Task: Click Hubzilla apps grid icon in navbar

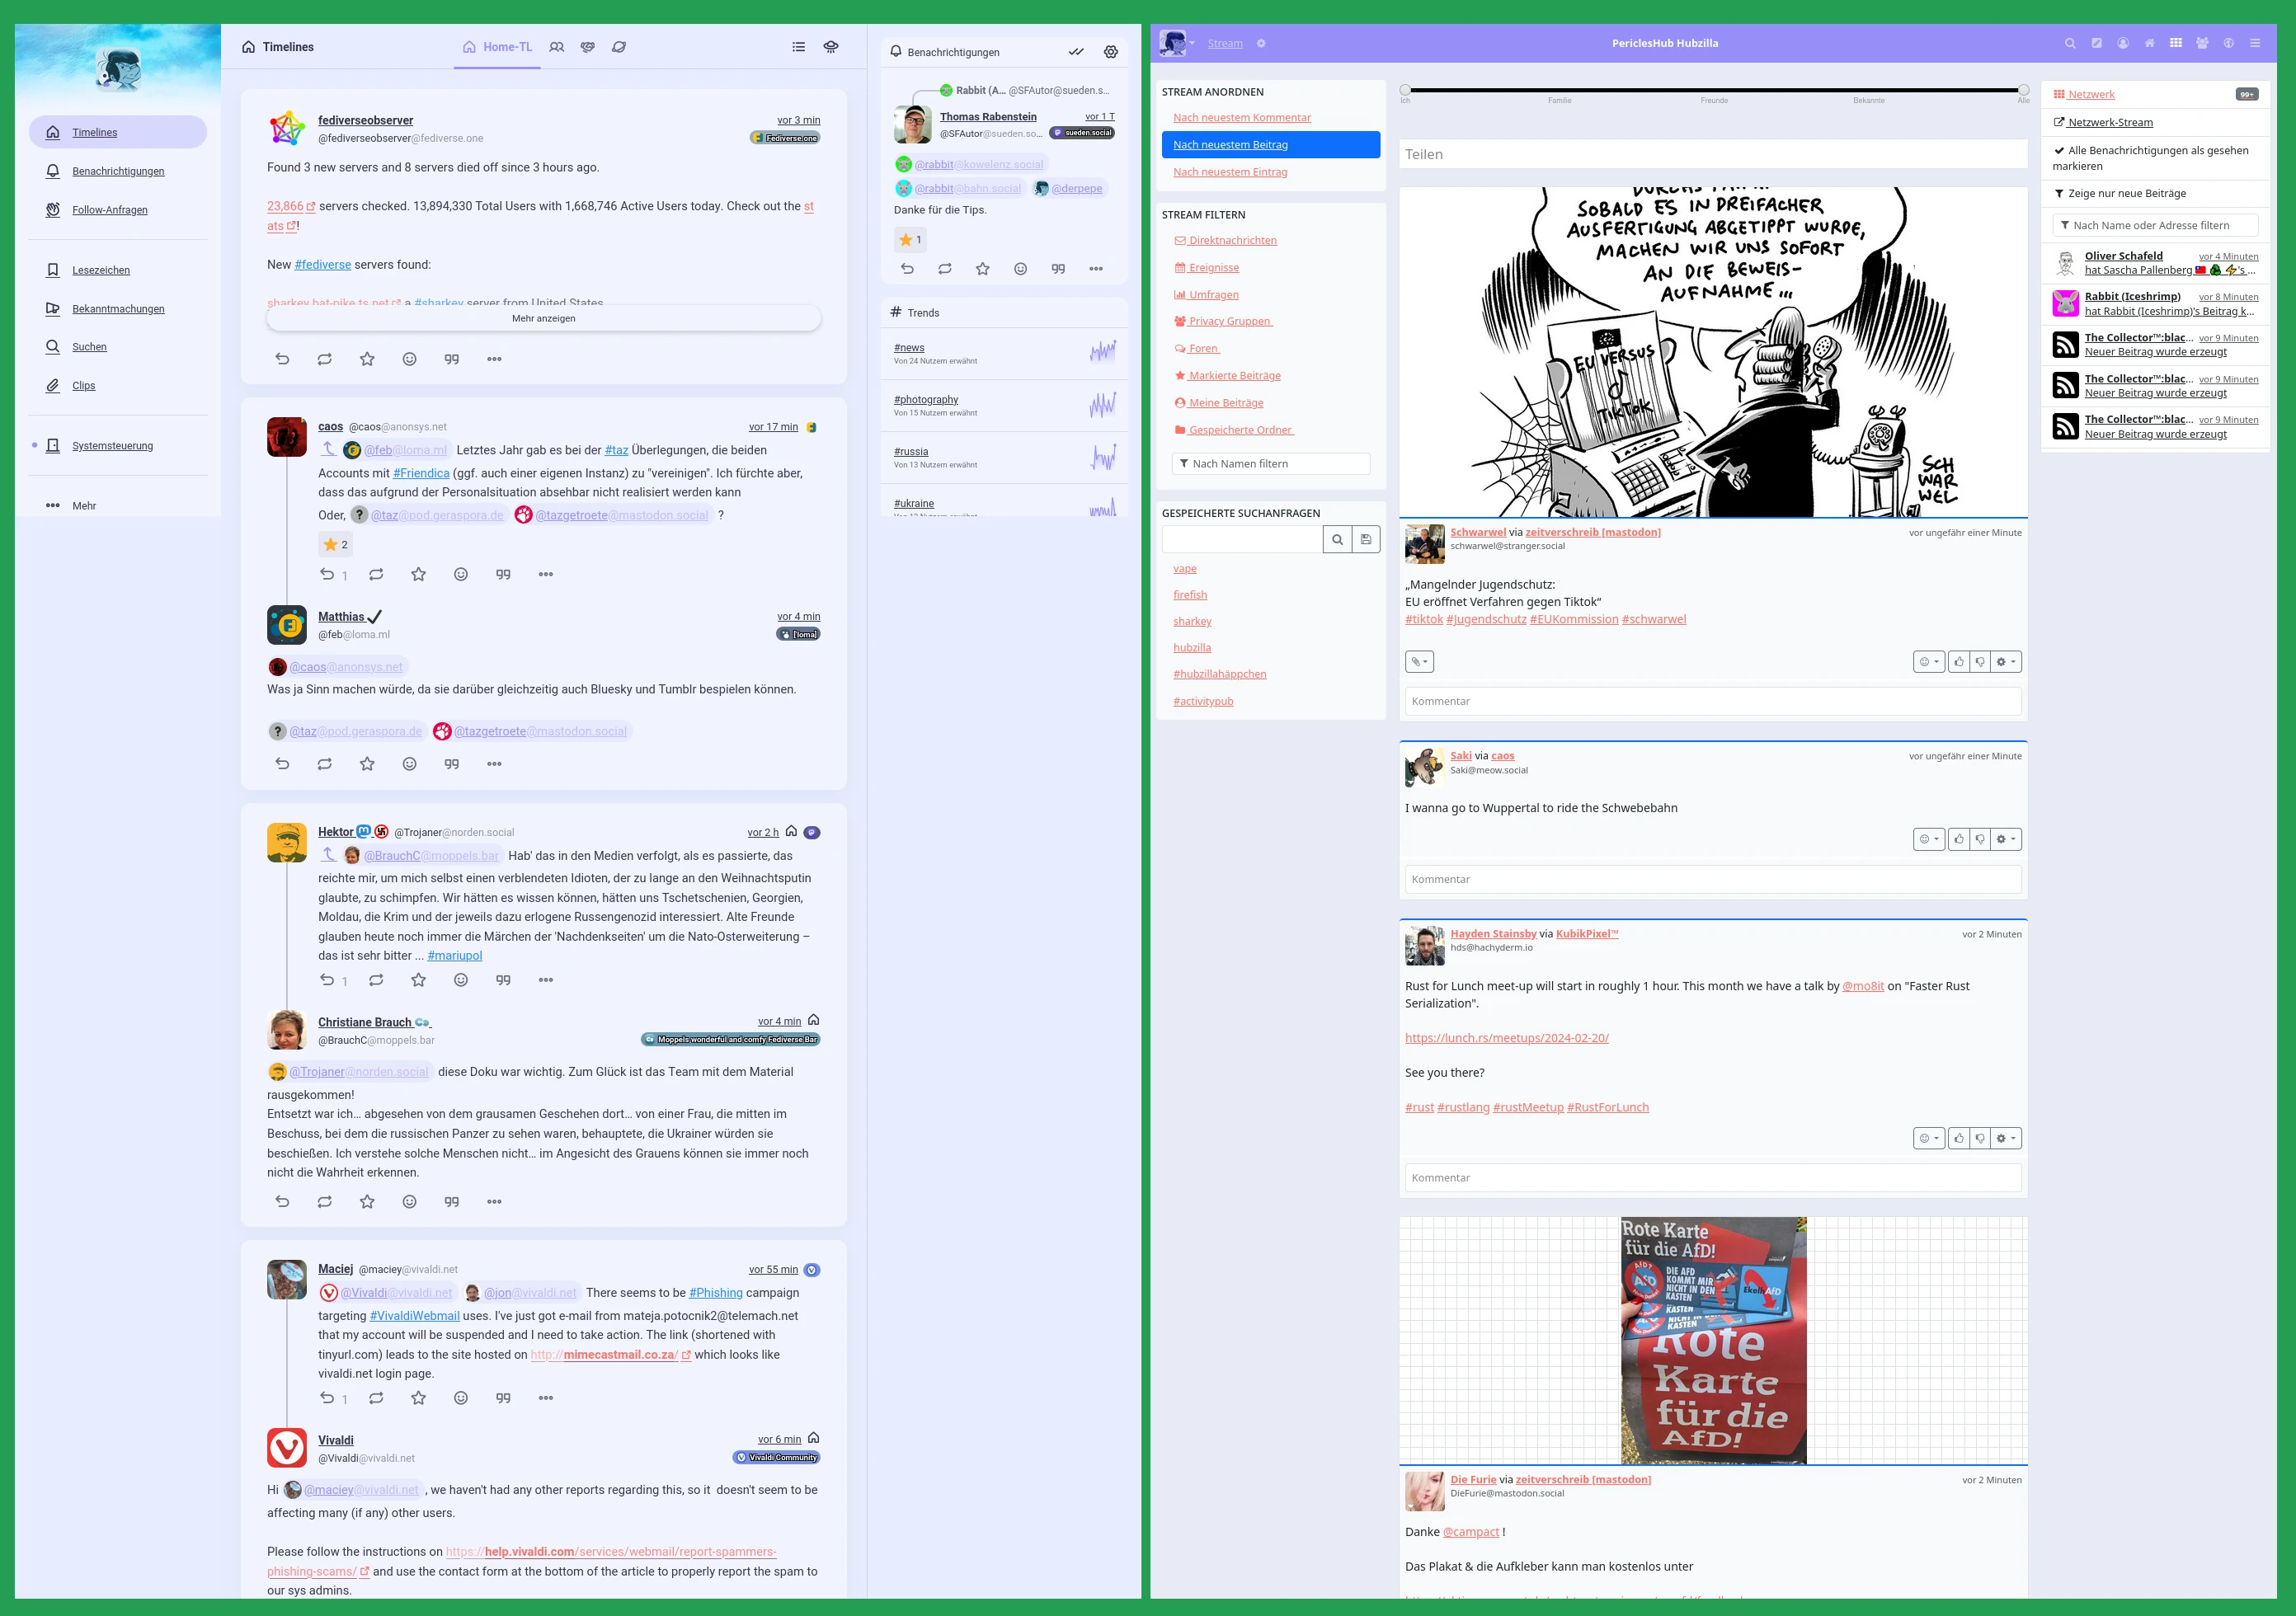Action: coord(2175,43)
